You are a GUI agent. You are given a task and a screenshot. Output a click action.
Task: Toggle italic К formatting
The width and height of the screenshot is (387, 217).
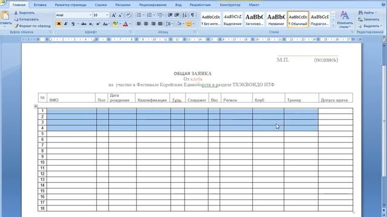pos(66,24)
